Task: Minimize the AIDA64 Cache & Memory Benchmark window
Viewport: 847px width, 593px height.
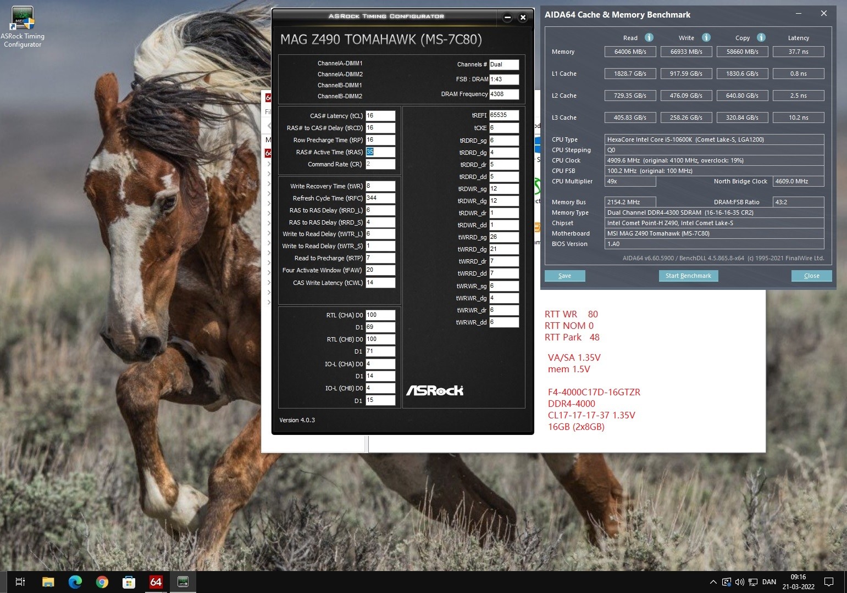Action: pos(799,14)
